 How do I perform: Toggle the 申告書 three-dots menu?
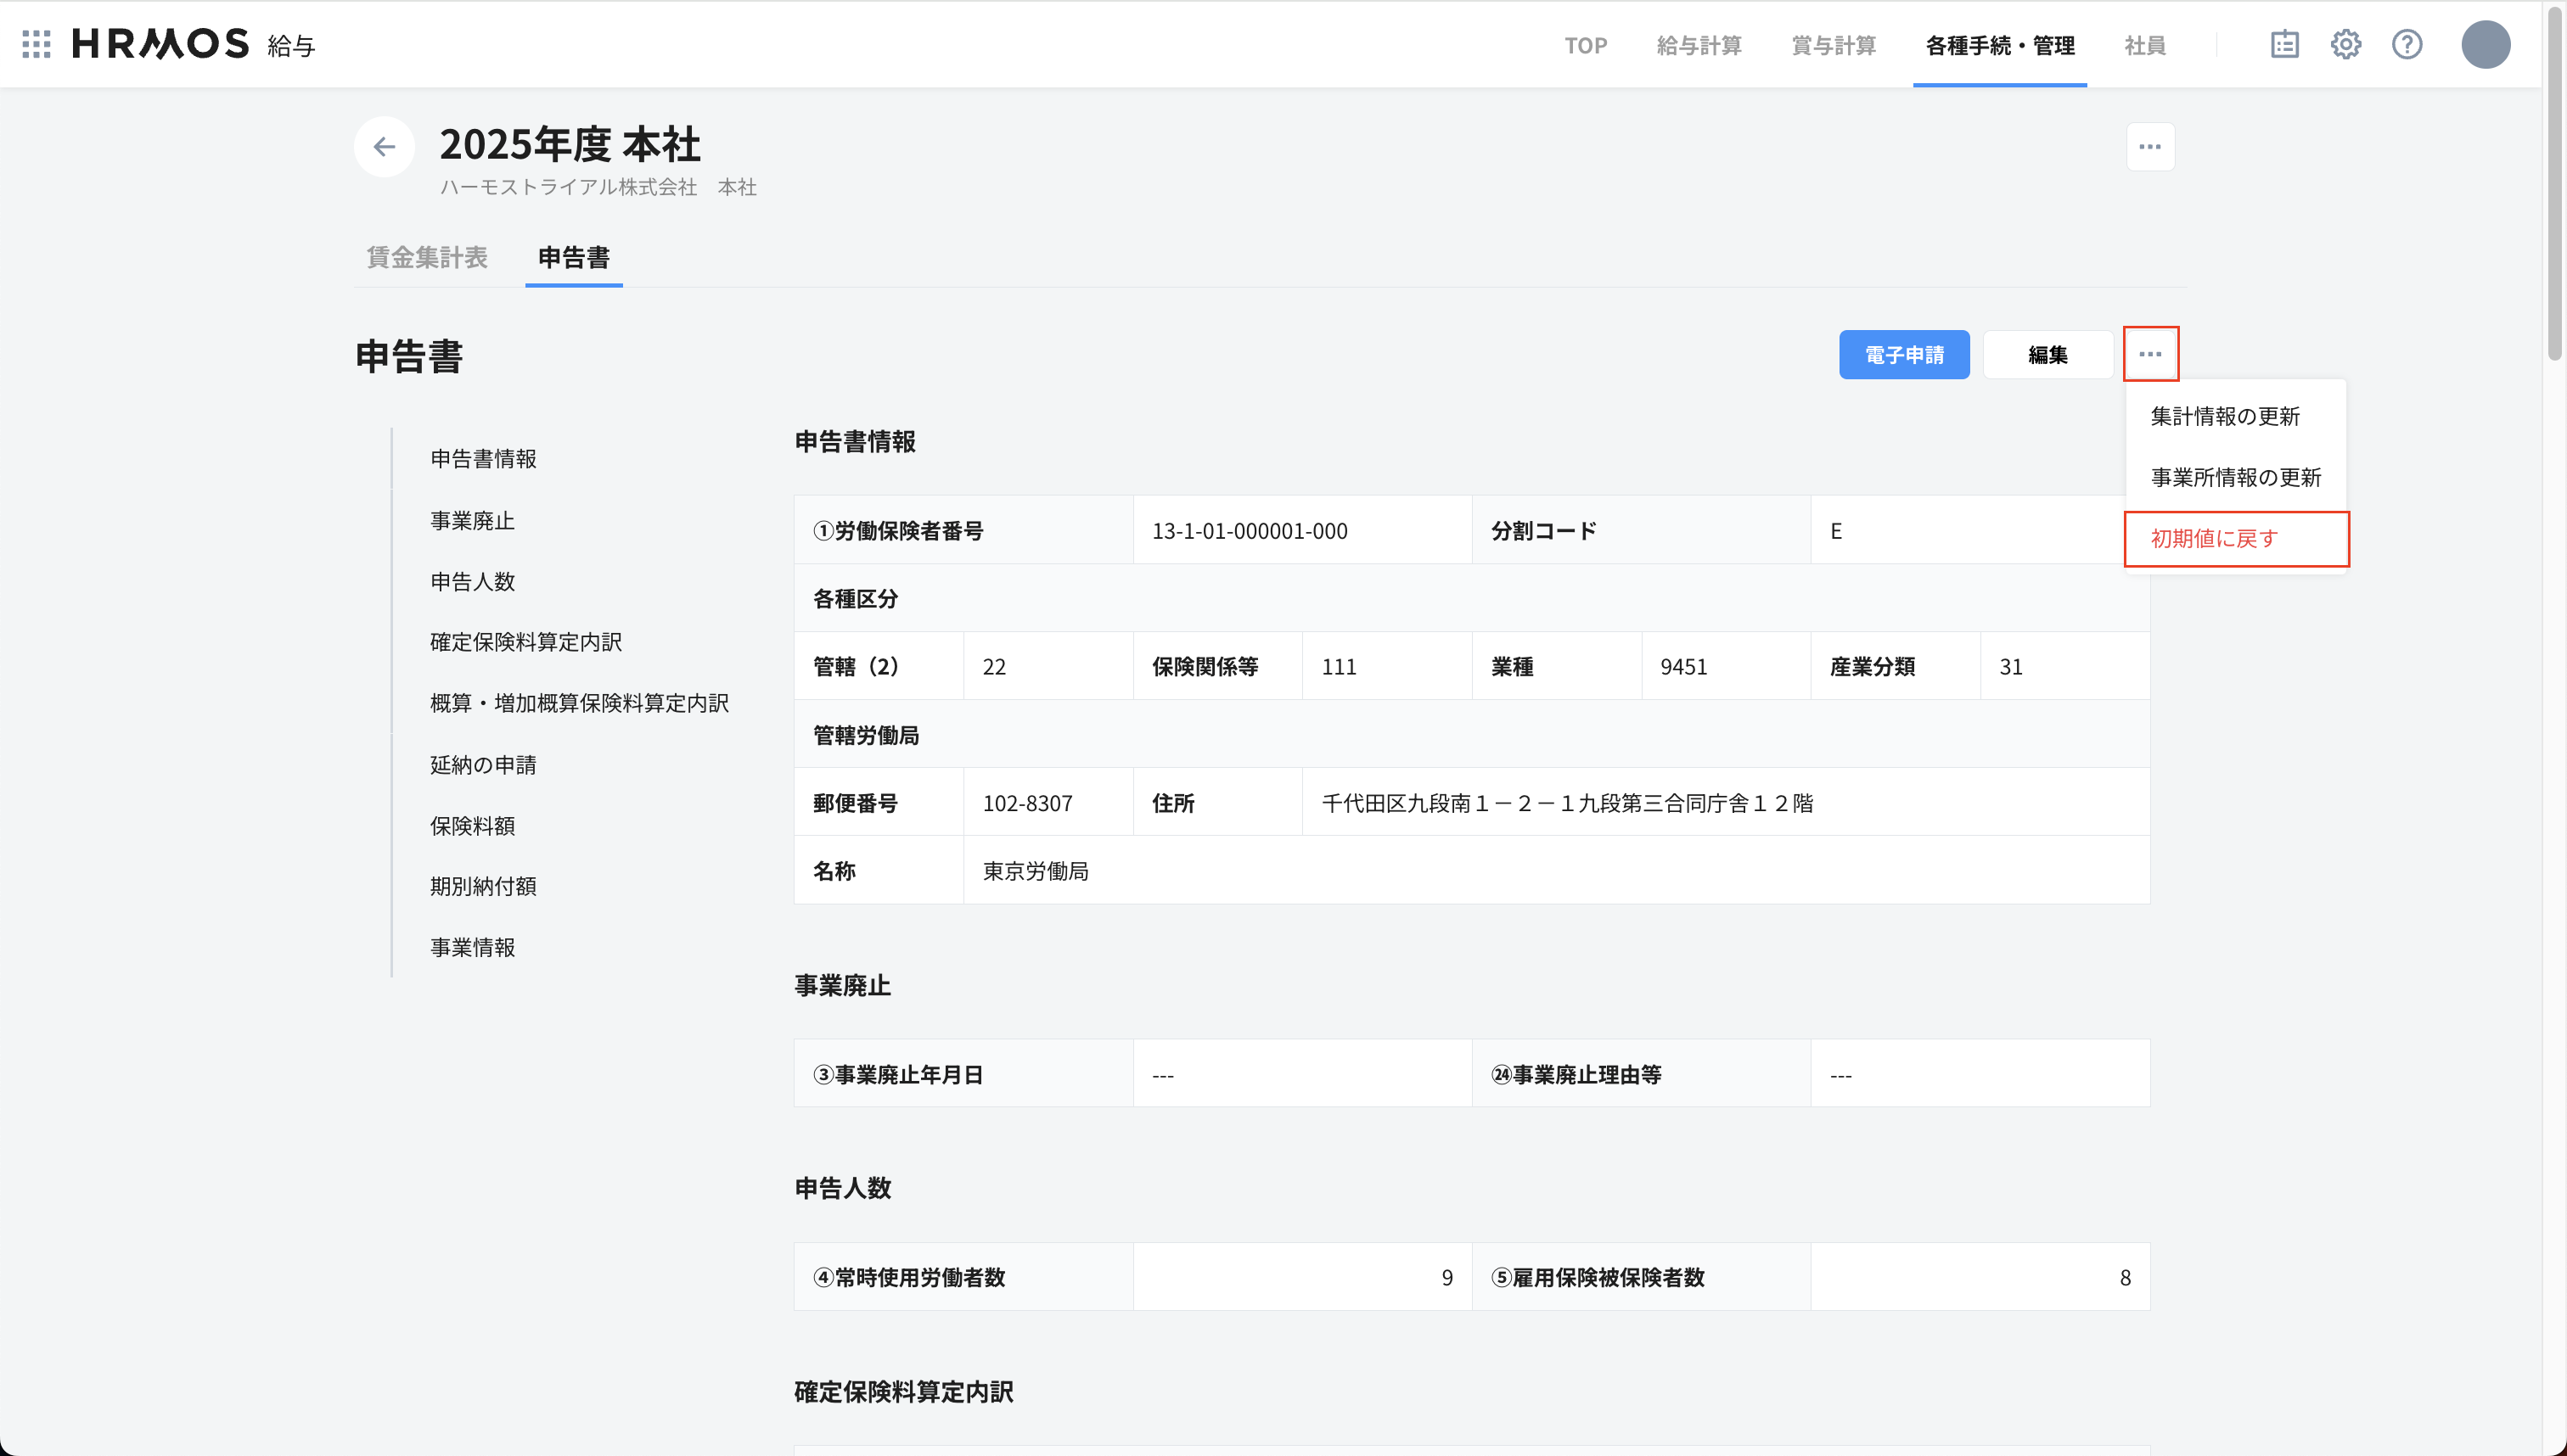pyautogui.click(x=2150, y=354)
